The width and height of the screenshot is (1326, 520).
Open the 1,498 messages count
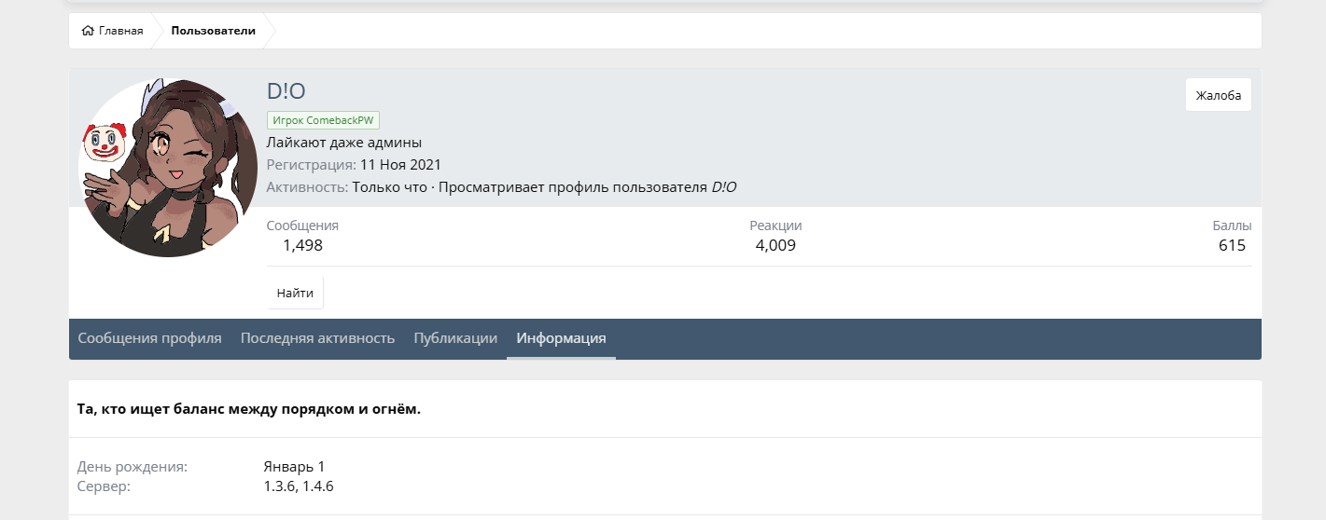click(x=302, y=246)
